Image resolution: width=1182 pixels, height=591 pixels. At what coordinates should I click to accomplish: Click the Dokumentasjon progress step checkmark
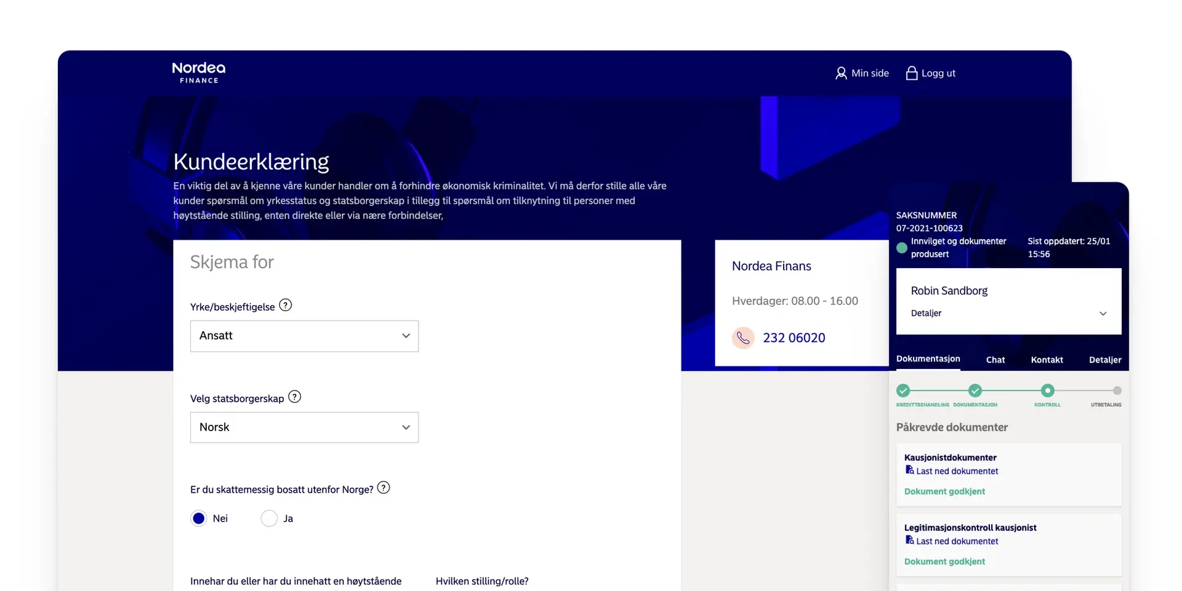click(975, 391)
